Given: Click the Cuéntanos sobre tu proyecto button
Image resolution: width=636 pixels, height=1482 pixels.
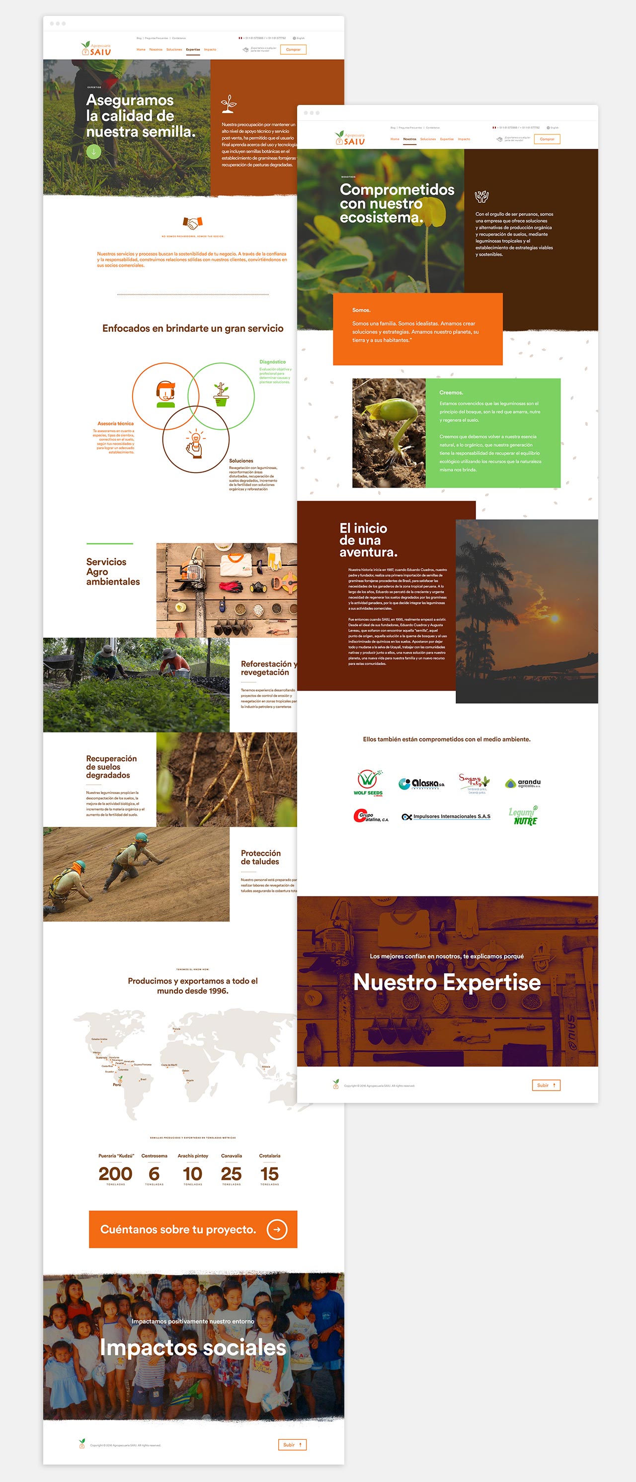Looking at the screenshot, I should pos(193,1229).
